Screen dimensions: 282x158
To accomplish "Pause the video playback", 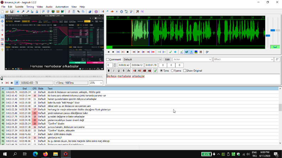I will click(12, 83).
